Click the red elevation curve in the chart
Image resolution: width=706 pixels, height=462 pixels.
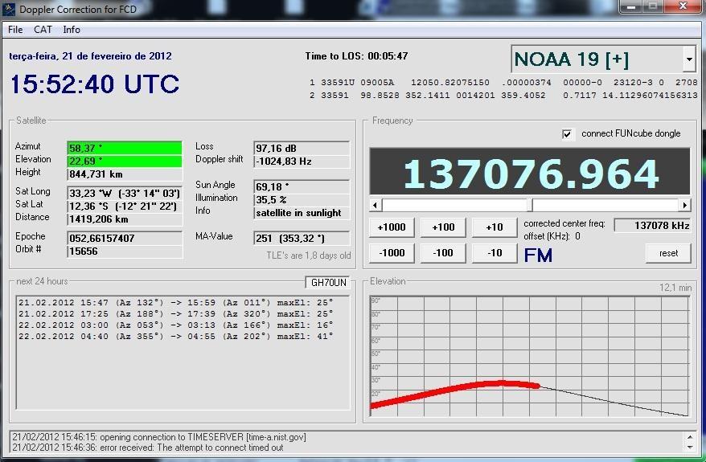coord(455,390)
